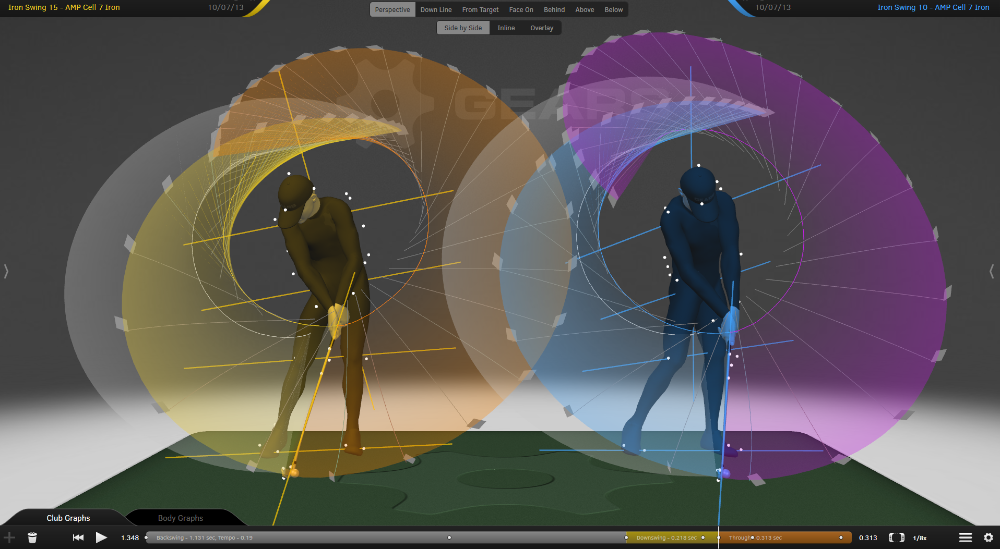This screenshot has height=549, width=1000.
Task: Click the plus icon to add a swing
Action: (9, 537)
